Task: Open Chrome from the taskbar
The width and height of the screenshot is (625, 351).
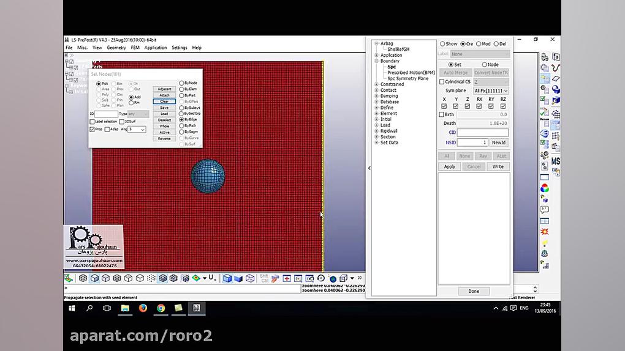Action: (161, 308)
